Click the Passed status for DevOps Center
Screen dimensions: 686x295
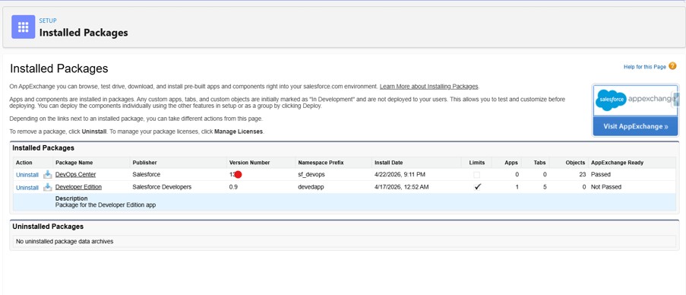click(601, 175)
